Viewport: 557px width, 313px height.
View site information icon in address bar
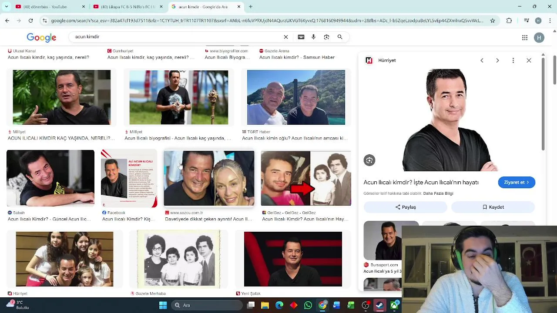[x=44, y=20]
